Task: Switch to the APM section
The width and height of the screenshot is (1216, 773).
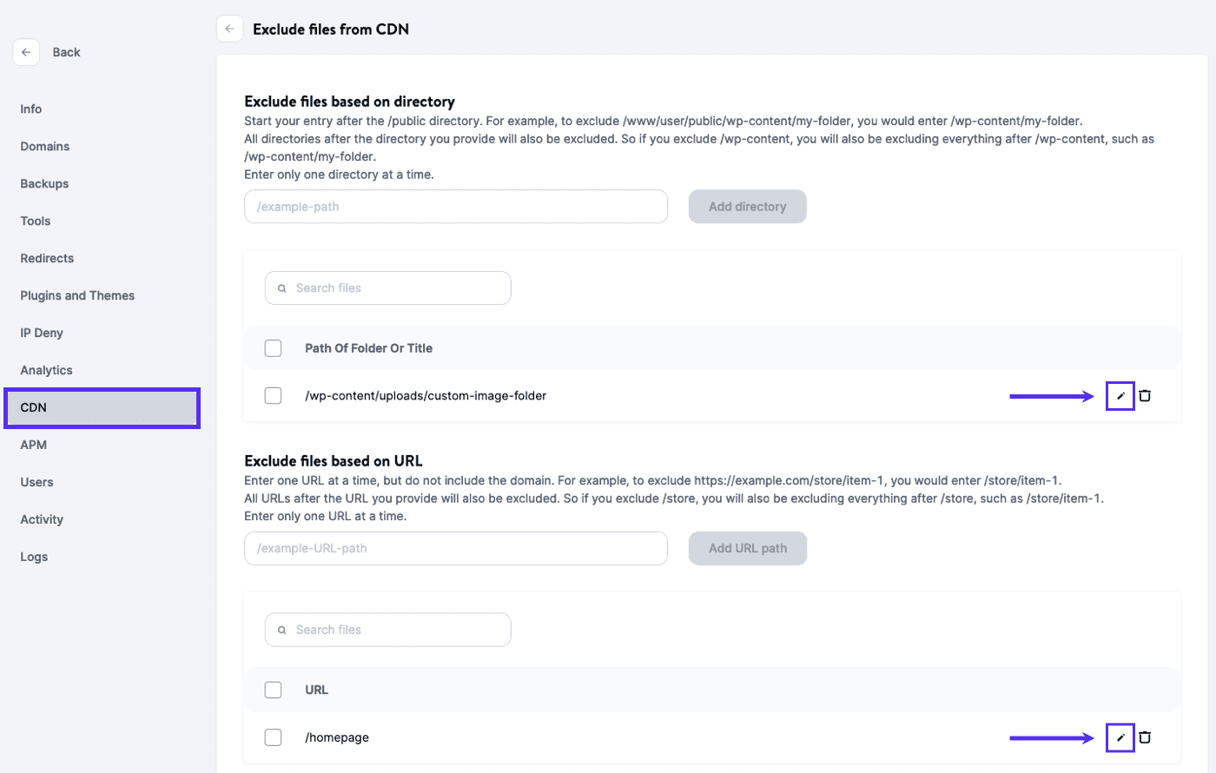Action: point(34,445)
